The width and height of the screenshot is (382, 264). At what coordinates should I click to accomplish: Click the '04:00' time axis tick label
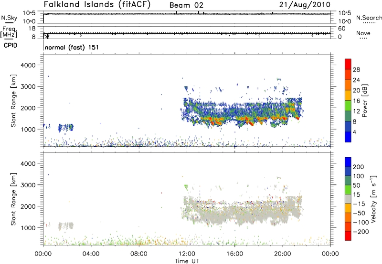[91, 254]
